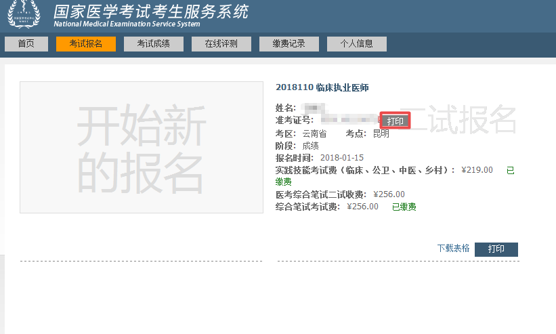Switch to the 考试报名 tab
The width and height of the screenshot is (556, 334).
tap(86, 43)
